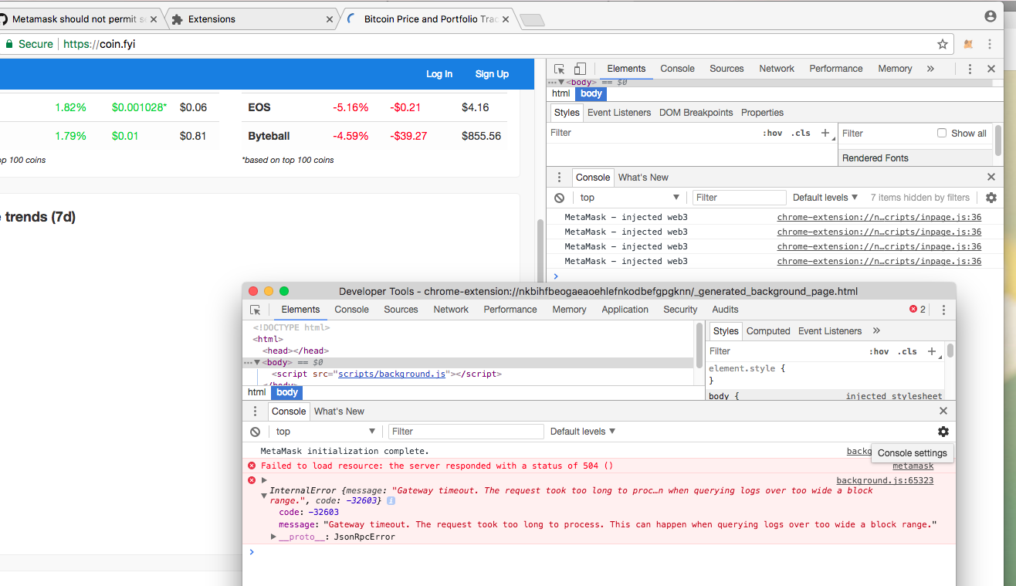Switch to Computed tab in background DevTools
Image resolution: width=1016 pixels, height=586 pixels.
768,331
